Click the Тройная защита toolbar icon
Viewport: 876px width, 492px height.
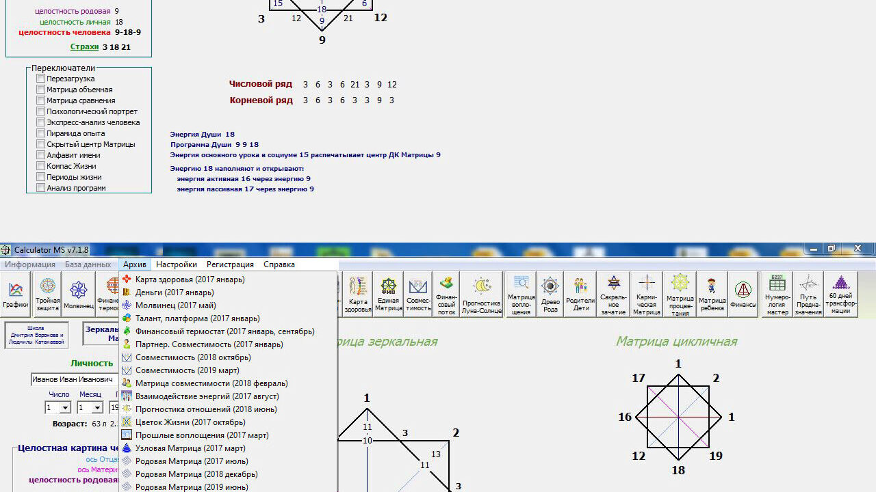[47, 295]
